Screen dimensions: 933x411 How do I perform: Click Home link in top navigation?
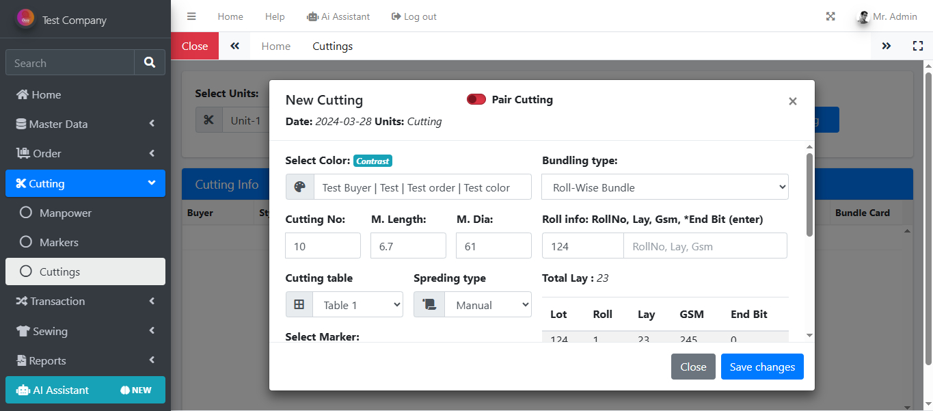pos(230,16)
